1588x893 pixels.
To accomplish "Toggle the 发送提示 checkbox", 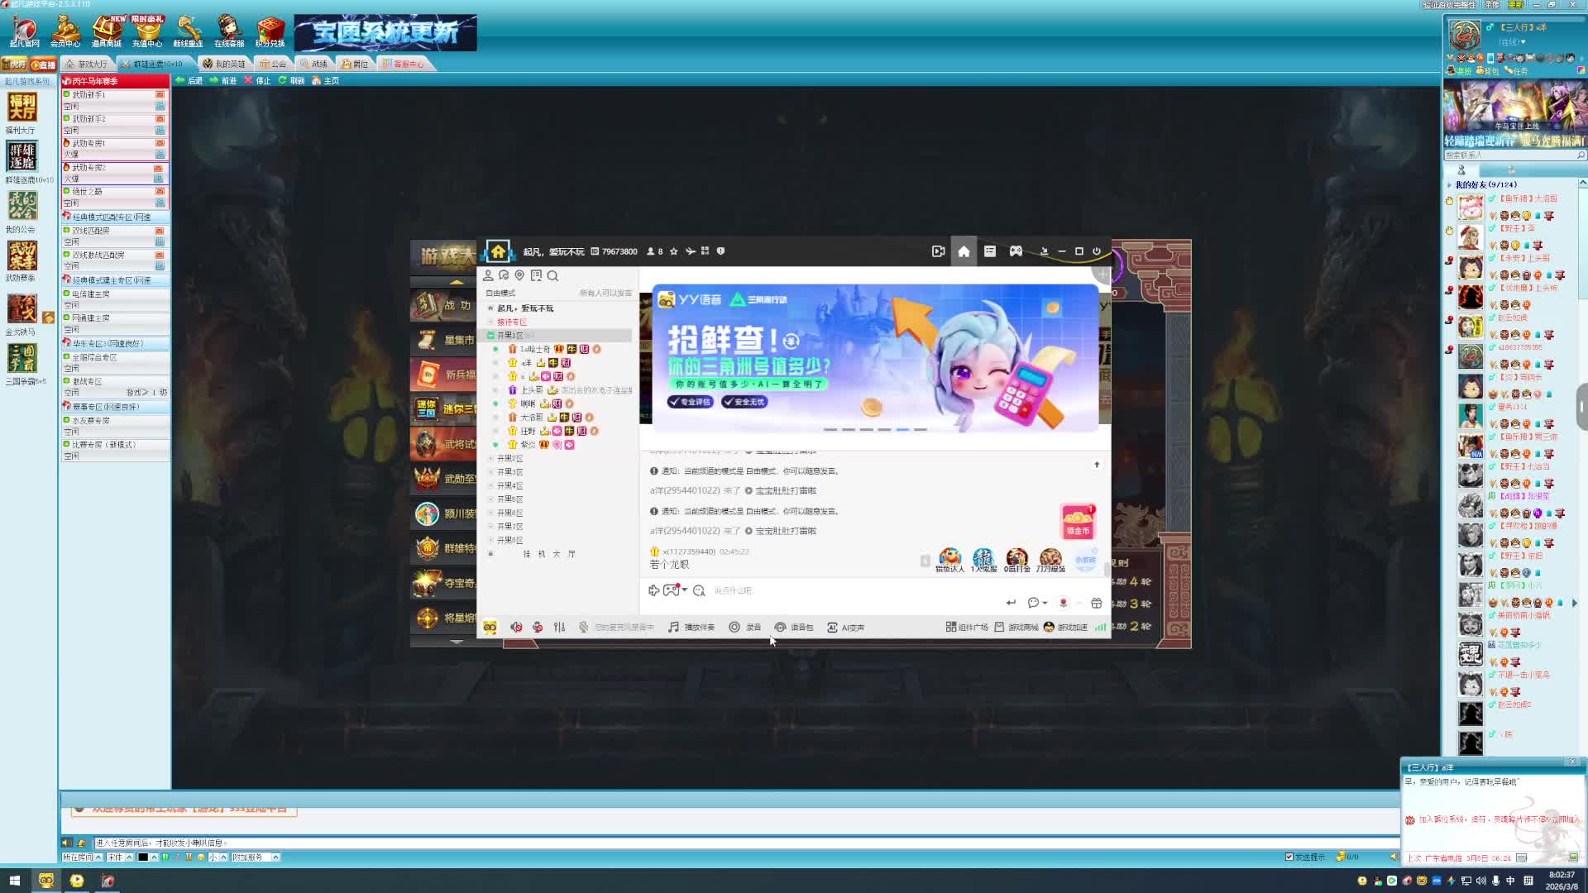I will (x=1289, y=857).
